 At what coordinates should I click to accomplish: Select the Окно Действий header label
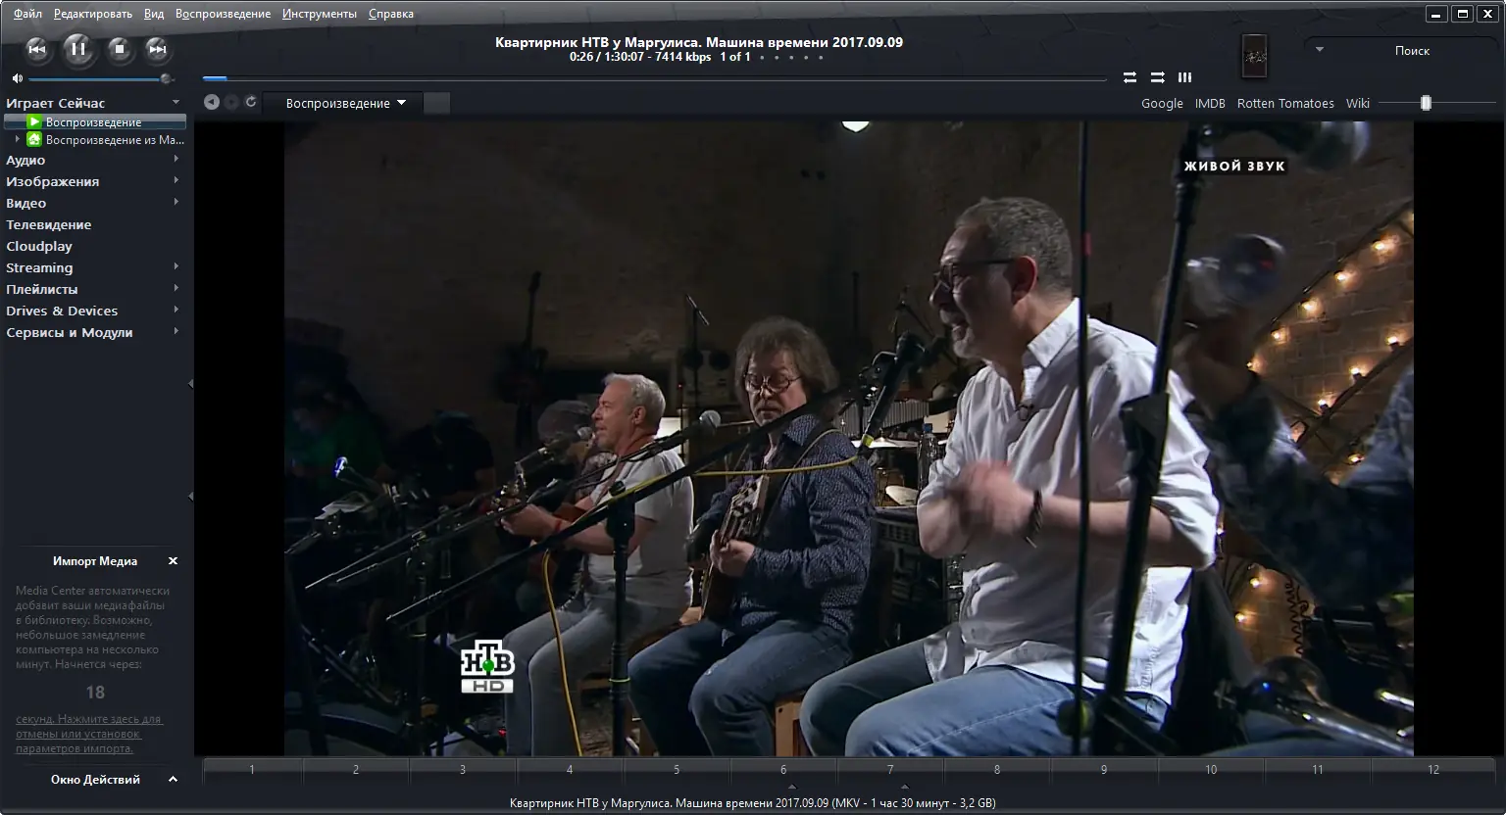pyautogui.click(x=95, y=780)
